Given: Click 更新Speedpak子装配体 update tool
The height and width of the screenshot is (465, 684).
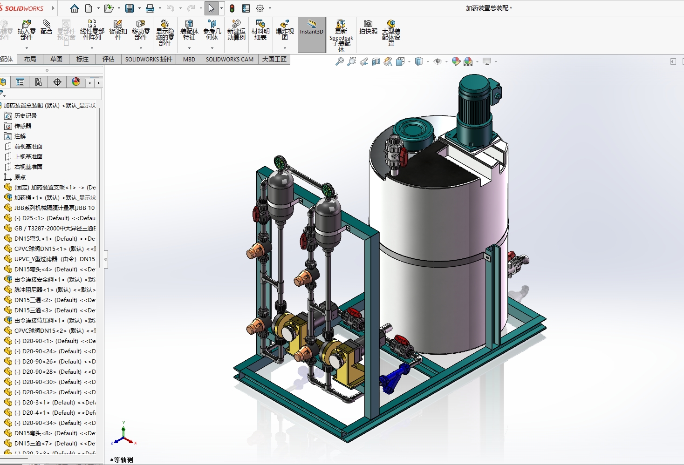Looking at the screenshot, I should (341, 35).
